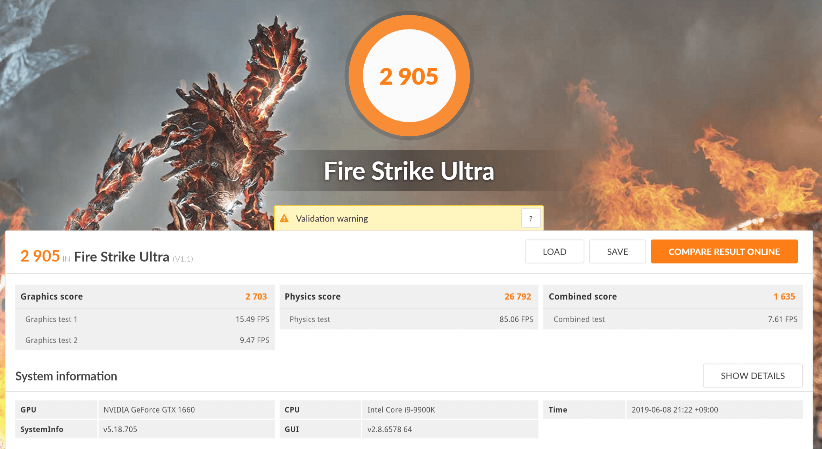
Task: Click the overall score 2 905 in the orange circle
Action: [409, 77]
